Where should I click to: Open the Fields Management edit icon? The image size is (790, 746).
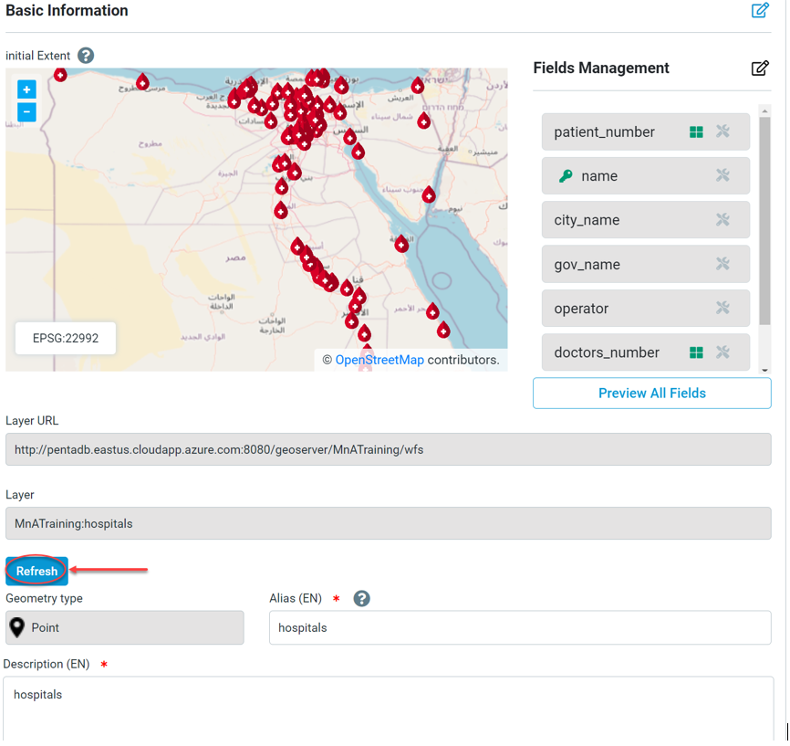[760, 68]
